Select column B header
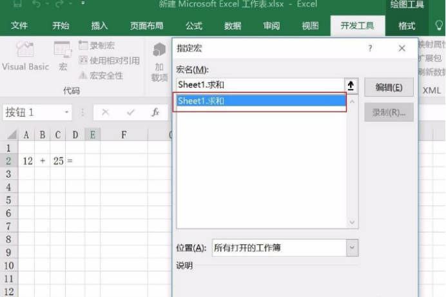The height and width of the screenshot is (297, 446). coord(42,135)
